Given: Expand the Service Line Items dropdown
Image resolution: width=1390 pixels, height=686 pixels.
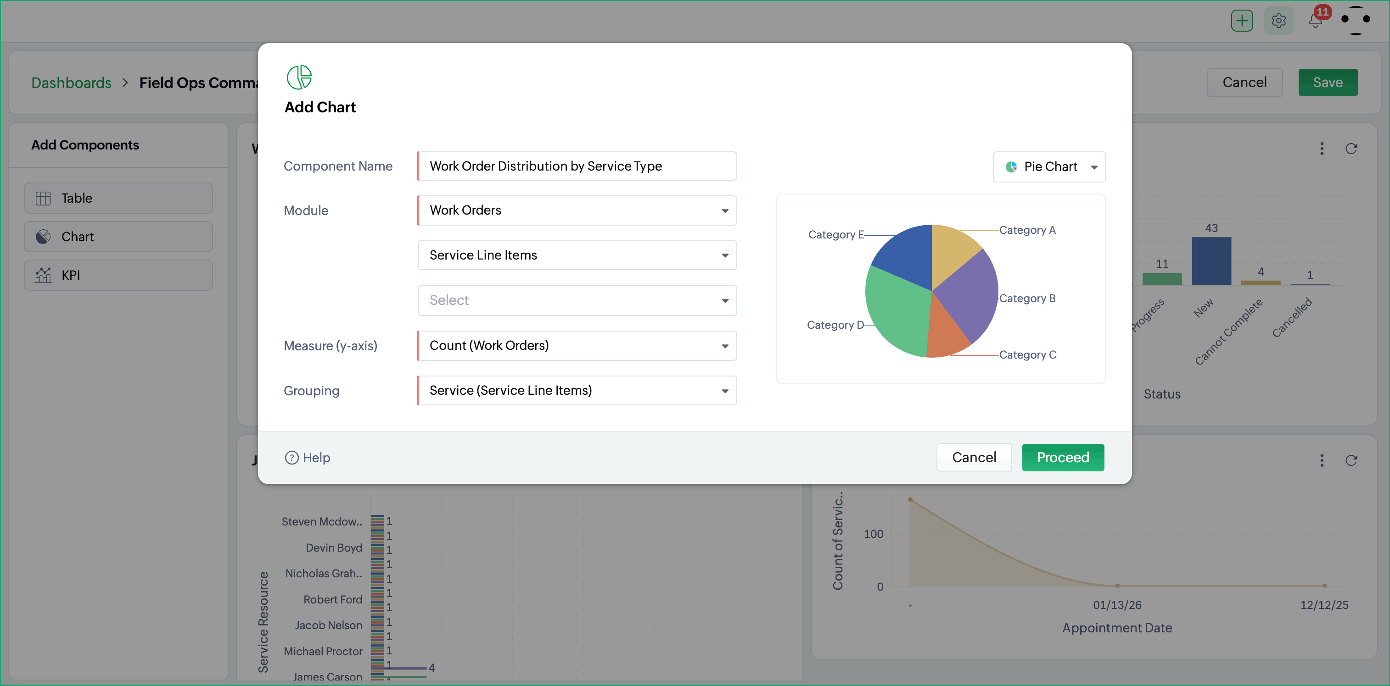Looking at the screenshot, I should pos(577,255).
